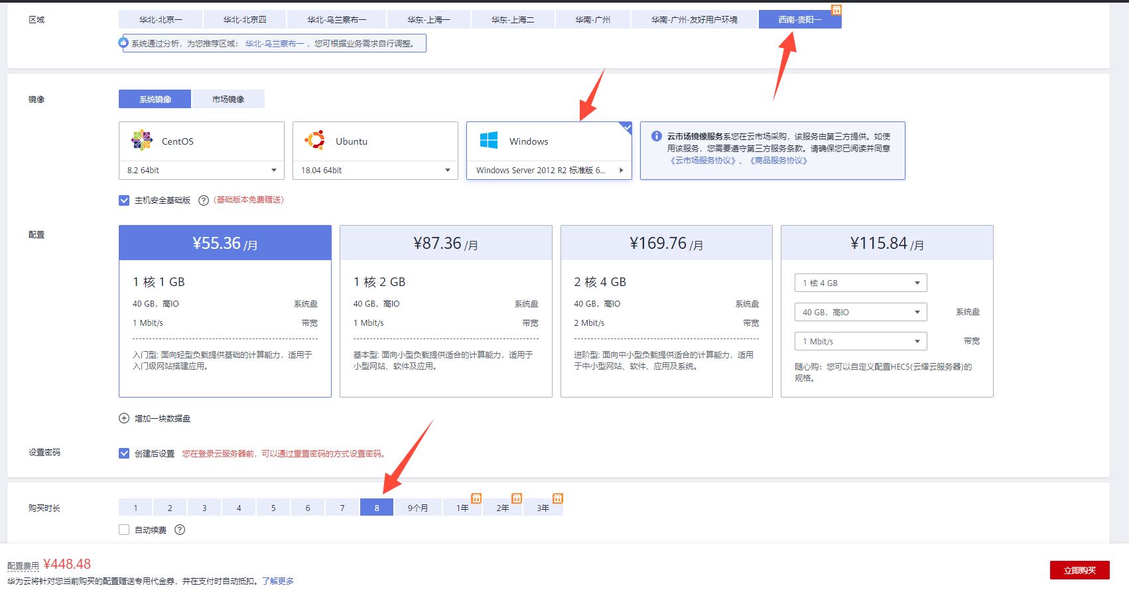The image size is (1129, 592).
Task: Choose the ¥169.76/月 2 核 4 GB plan
Action: point(667,311)
